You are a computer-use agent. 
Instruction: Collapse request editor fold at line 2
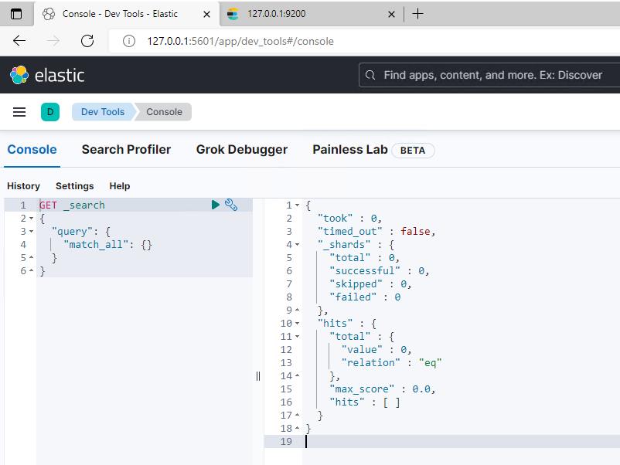[31, 218]
